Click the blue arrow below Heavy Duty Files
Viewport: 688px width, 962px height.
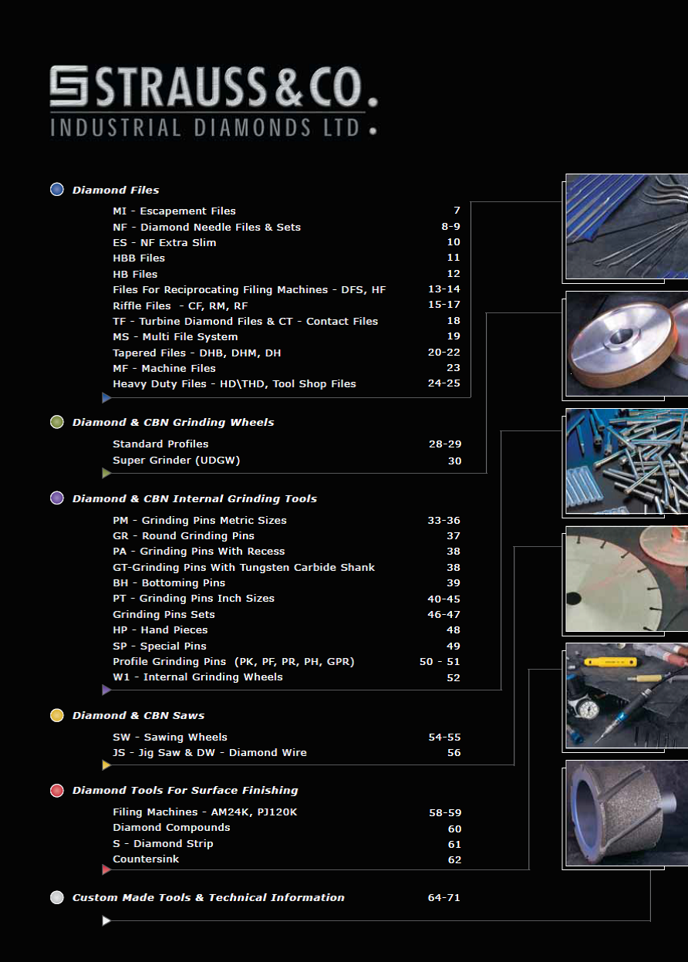click(106, 398)
